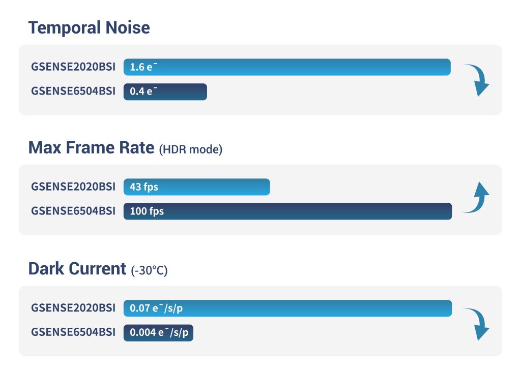Click the Temporal Noise heading
The image size is (521, 374).
[x=89, y=27]
